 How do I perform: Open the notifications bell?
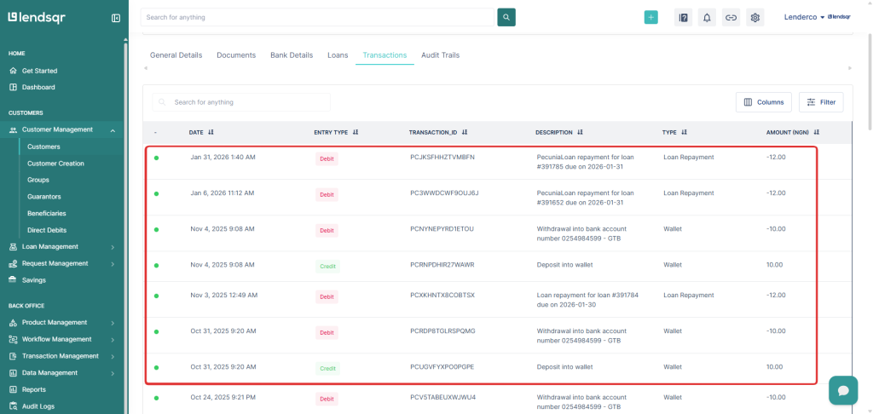[x=707, y=17]
